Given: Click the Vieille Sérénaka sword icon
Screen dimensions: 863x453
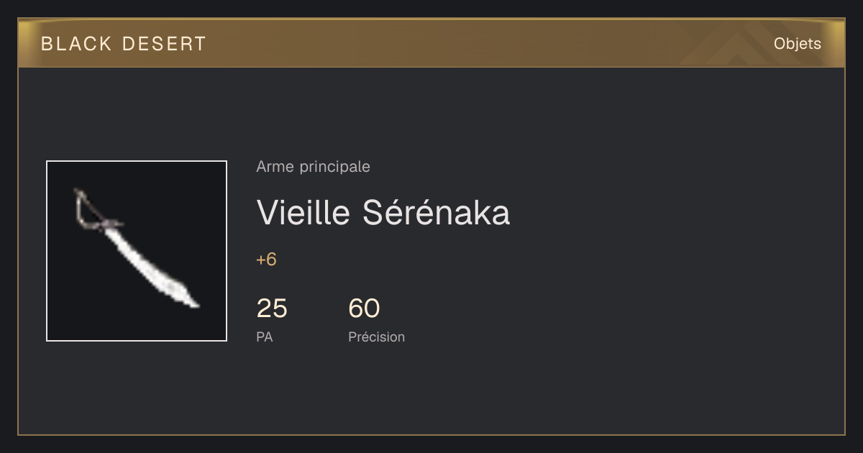Looking at the screenshot, I should [137, 250].
